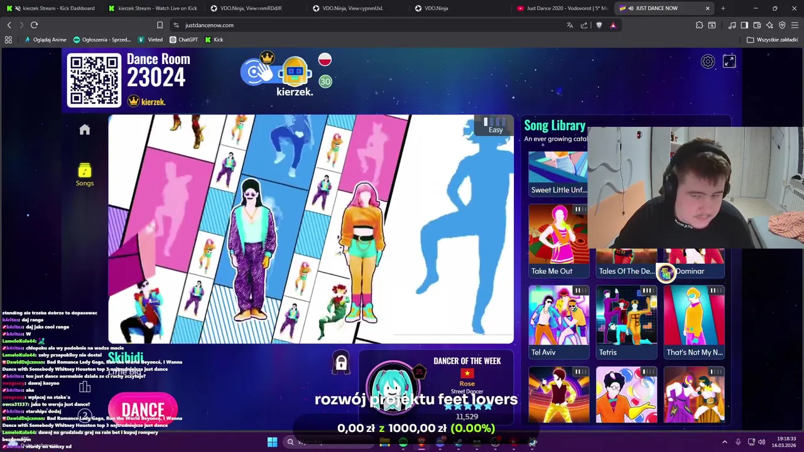Open the ChatGPT bookmark

tap(183, 40)
